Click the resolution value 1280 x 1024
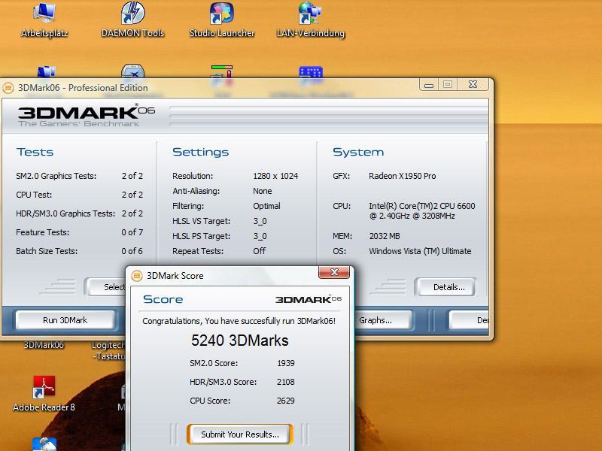Viewport: 602px width, 451px height. click(x=275, y=176)
